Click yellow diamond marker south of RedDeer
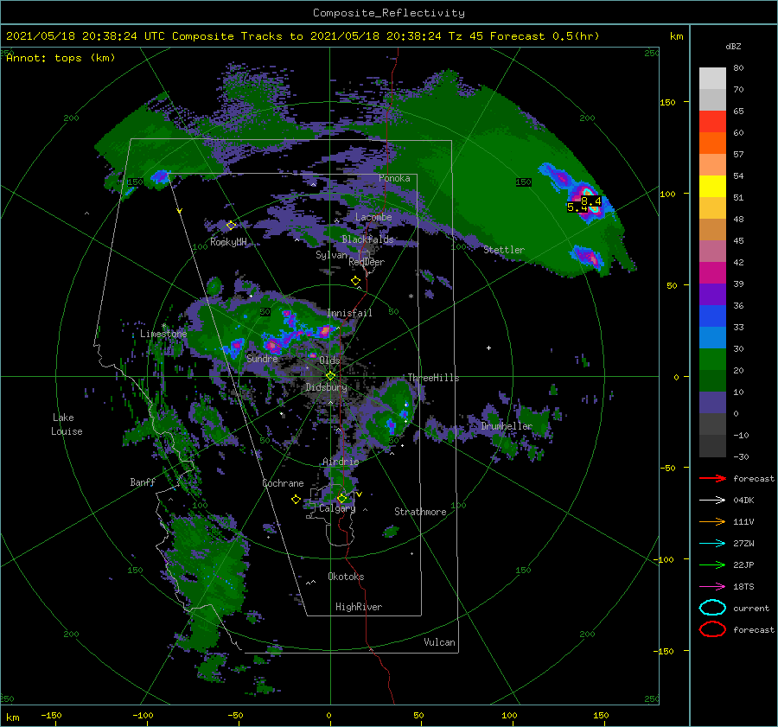778x727 pixels. (x=356, y=281)
